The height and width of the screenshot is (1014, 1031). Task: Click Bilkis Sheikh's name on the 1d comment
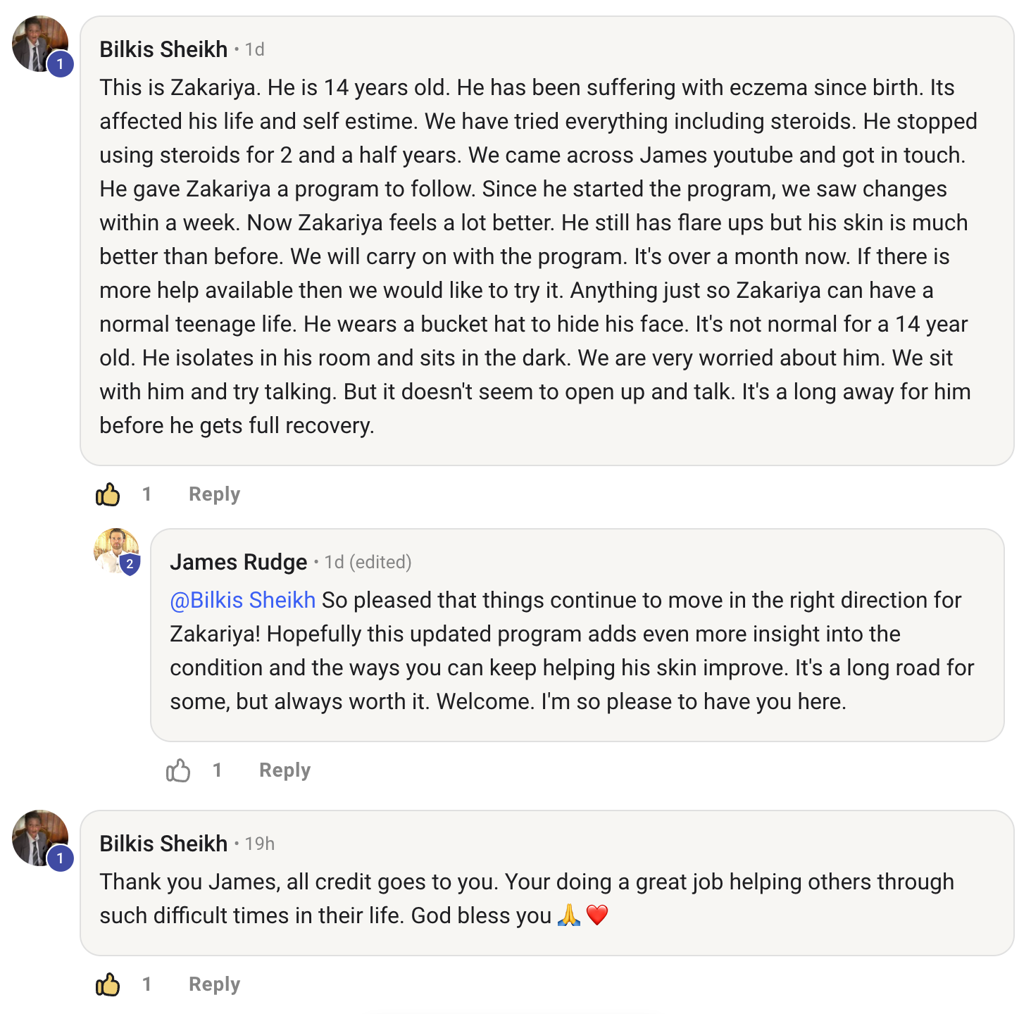(x=163, y=49)
